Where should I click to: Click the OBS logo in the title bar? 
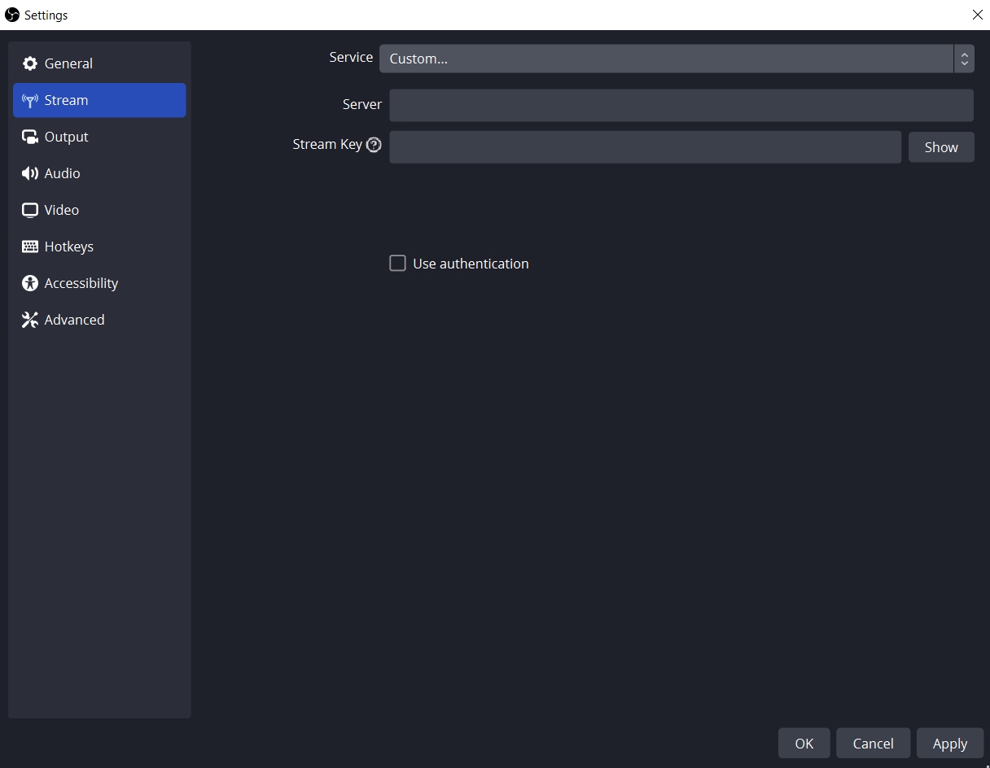tap(12, 15)
